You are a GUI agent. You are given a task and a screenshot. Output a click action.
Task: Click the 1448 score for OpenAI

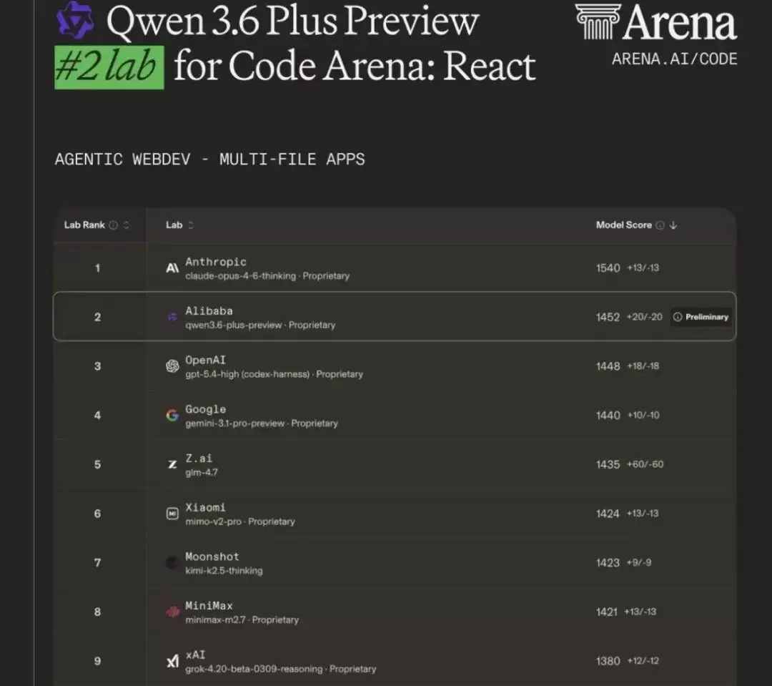(608, 366)
